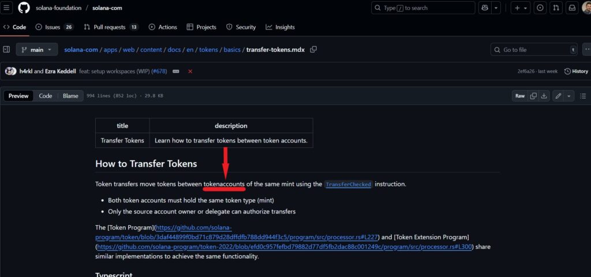Open the TransferChecked instruction link
591x277 pixels.
pyautogui.click(x=348, y=185)
